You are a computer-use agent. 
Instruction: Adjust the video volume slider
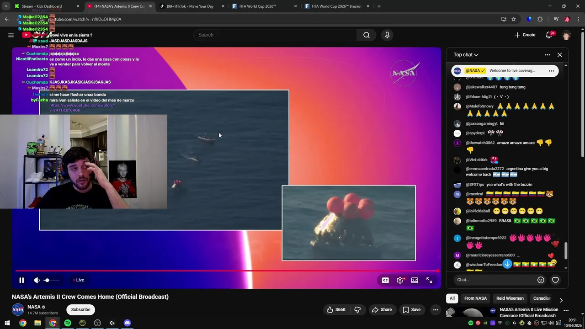(52, 280)
